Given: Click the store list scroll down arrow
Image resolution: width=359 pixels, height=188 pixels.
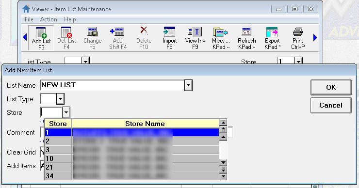Looking at the screenshot, I should (223, 163).
